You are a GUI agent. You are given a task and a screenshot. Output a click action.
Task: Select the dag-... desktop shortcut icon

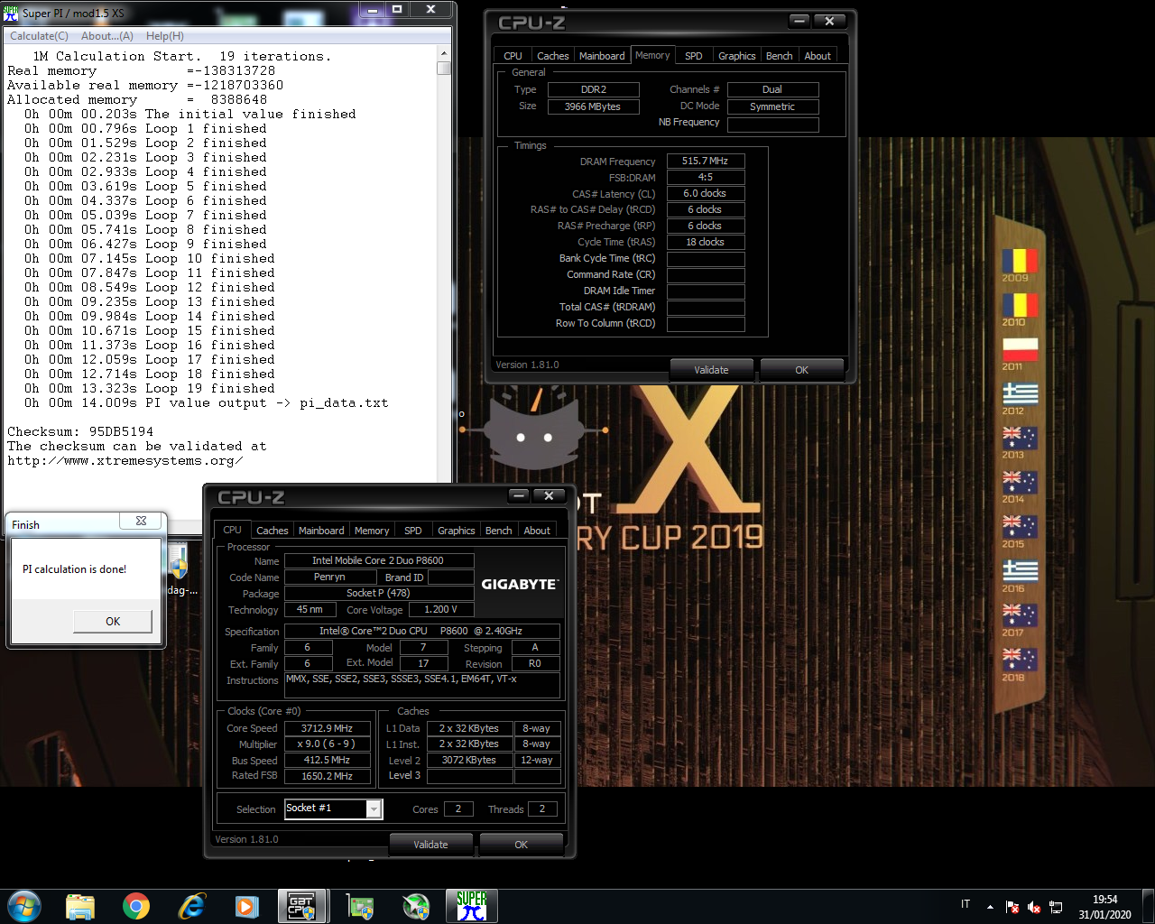point(179,568)
